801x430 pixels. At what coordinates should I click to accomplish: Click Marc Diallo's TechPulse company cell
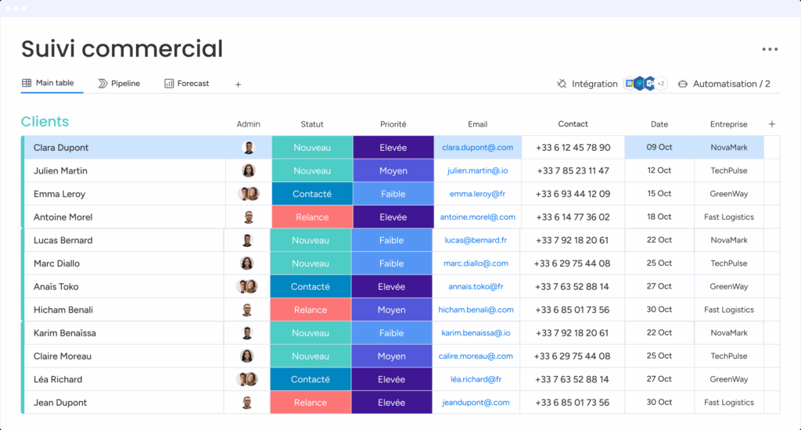click(729, 263)
